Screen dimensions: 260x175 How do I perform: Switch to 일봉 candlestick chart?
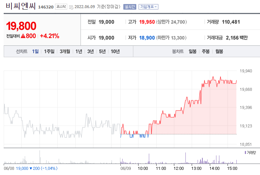[193, 51]
